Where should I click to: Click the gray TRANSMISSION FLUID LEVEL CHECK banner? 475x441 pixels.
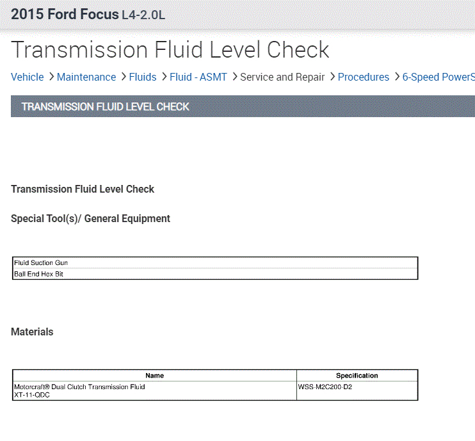coord(243,106)
